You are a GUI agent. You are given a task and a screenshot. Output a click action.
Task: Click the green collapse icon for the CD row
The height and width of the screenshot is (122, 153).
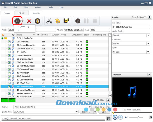2,38
